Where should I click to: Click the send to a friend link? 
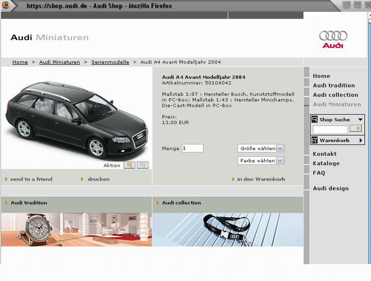32,179
